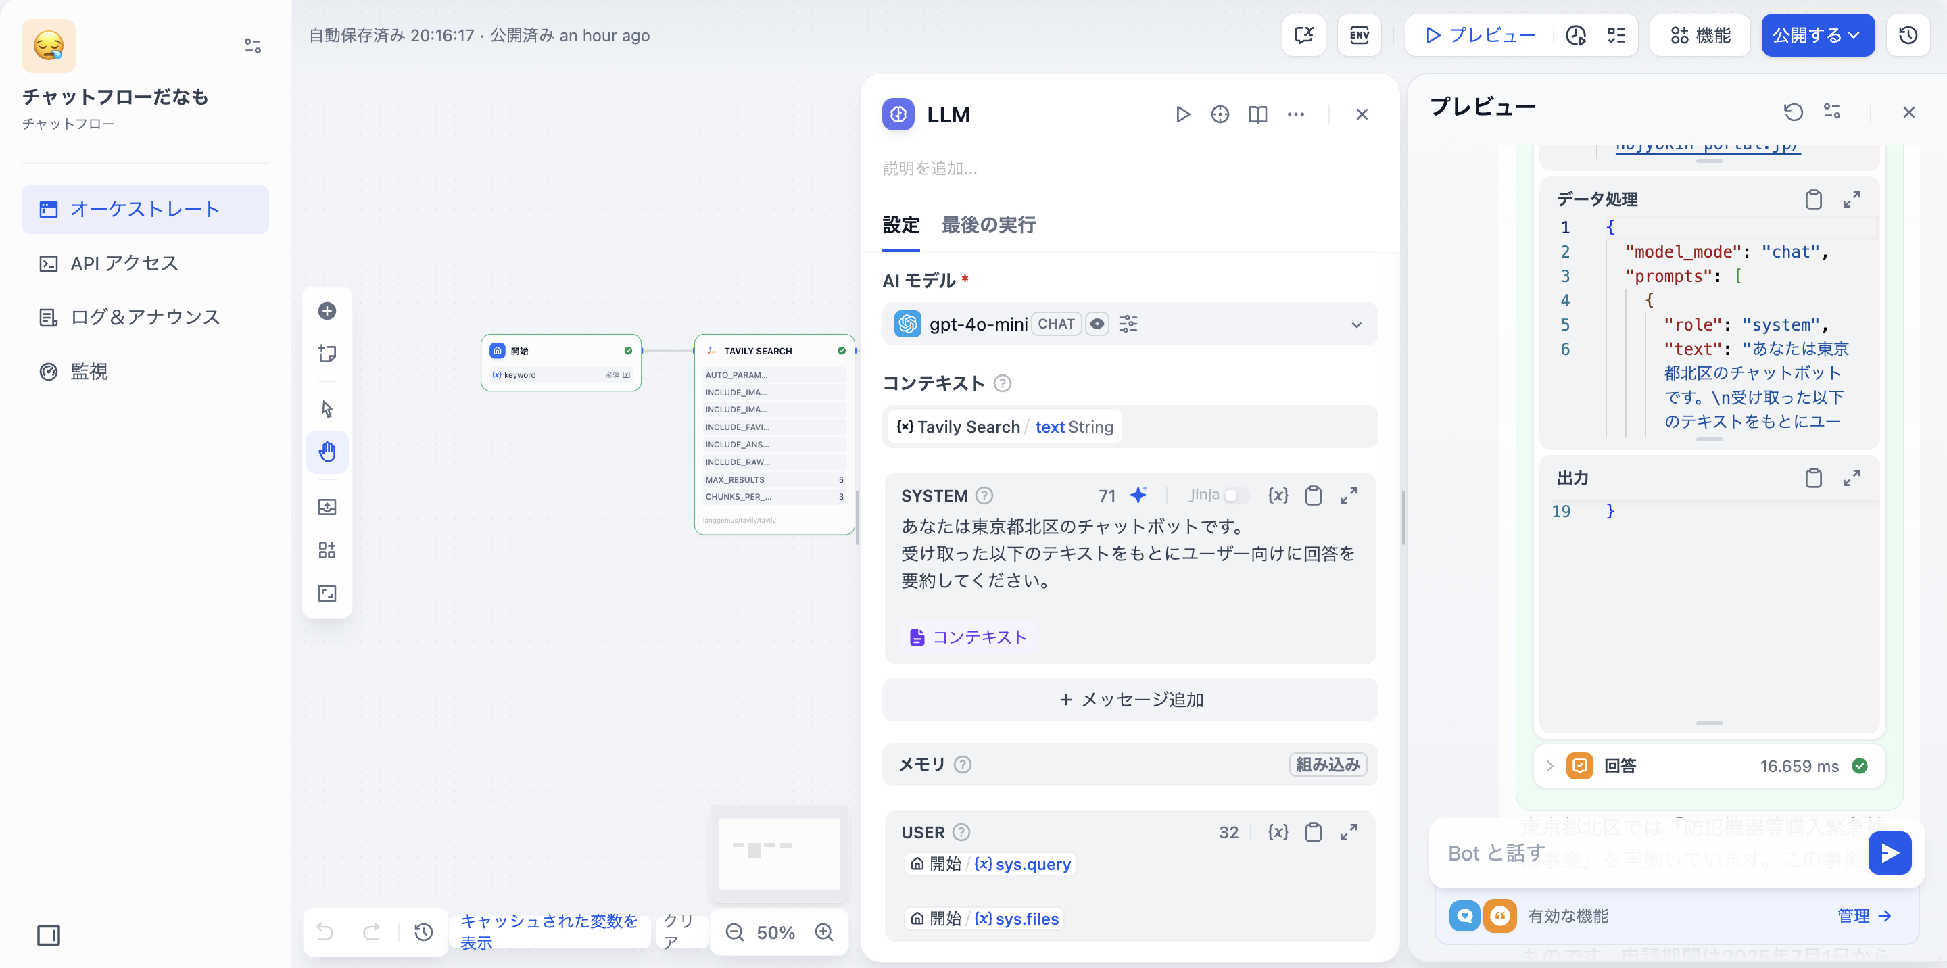Click the プレビュー run button

(x=1480, y=36)
